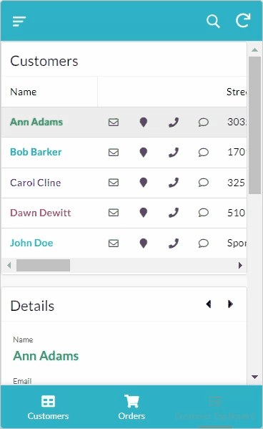263x429 pixels.
Task: Email Ann Adams via envelope icon
Action: click(x=114, y=122)
